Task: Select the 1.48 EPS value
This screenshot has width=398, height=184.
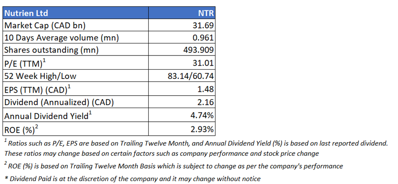Action: click(x=206, y=89)
